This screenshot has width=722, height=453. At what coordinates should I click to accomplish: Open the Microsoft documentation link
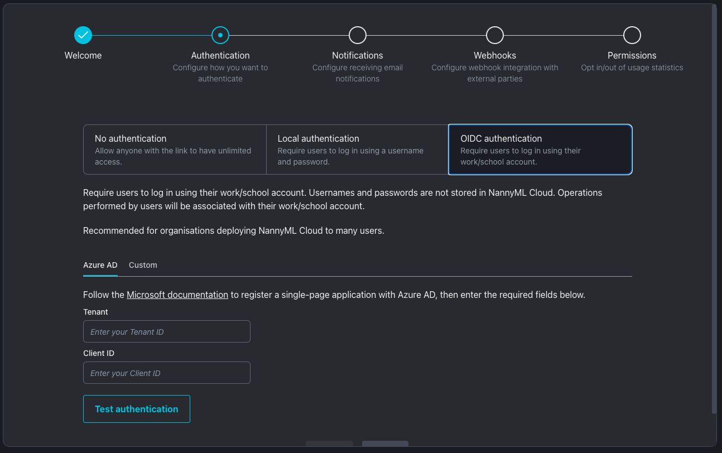tap(177, 295)
